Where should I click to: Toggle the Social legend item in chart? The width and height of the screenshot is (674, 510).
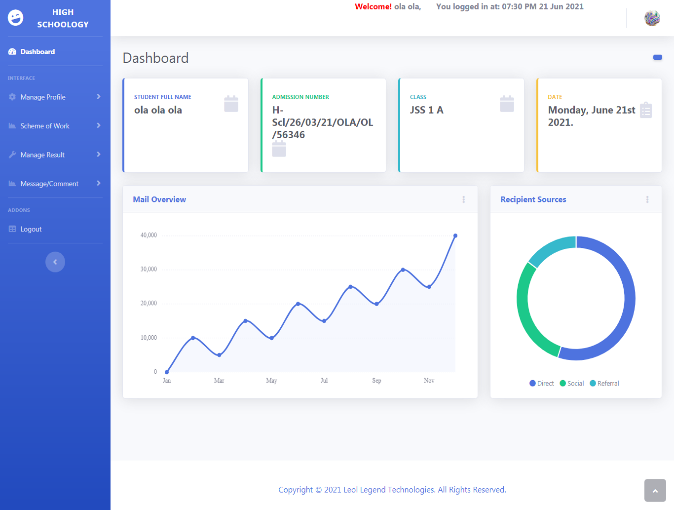click(572, 384)
